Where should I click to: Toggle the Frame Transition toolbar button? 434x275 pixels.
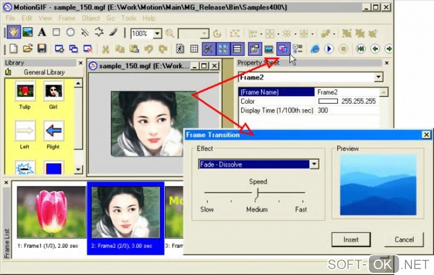(x=283, y=49)
